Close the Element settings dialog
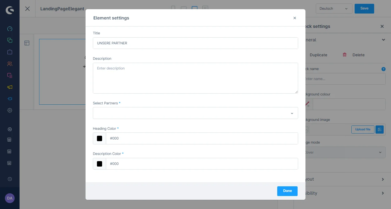Screen dimensions: 391x209 [x=295, y=18]
